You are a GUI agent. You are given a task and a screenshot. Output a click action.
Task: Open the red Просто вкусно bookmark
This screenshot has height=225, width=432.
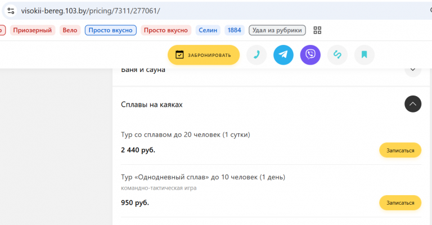(166, 30)
